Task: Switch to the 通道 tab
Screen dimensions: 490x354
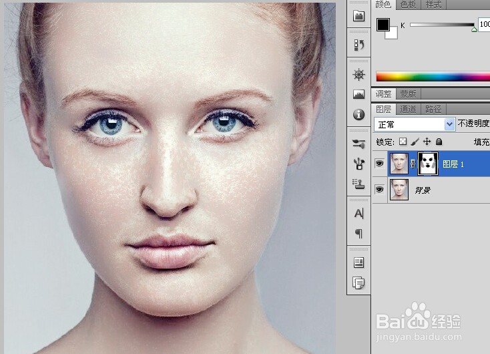Action: pyautogui.click(x=408, y=109)
